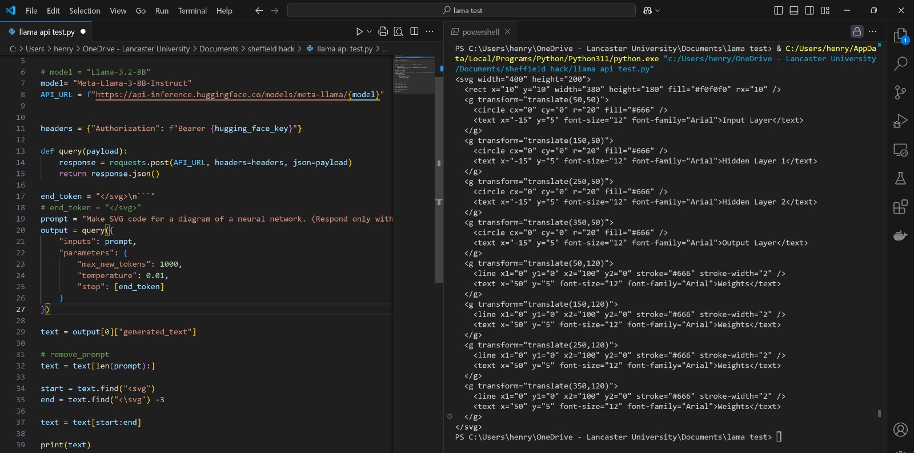
Task: Open the Explorer view in activity bar
Action: [x=900, y=35]
